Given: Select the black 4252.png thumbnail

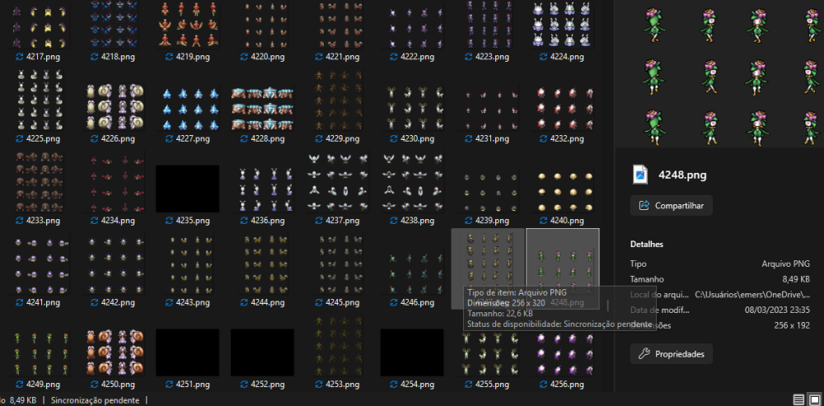Looking at the screenshot, I should [x=262, y=353].
